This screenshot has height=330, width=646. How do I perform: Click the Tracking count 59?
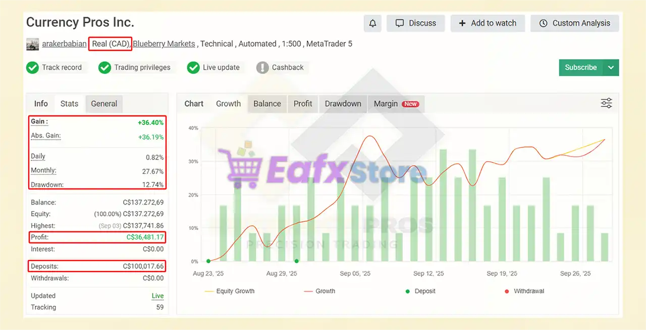(x=160, y=307)
